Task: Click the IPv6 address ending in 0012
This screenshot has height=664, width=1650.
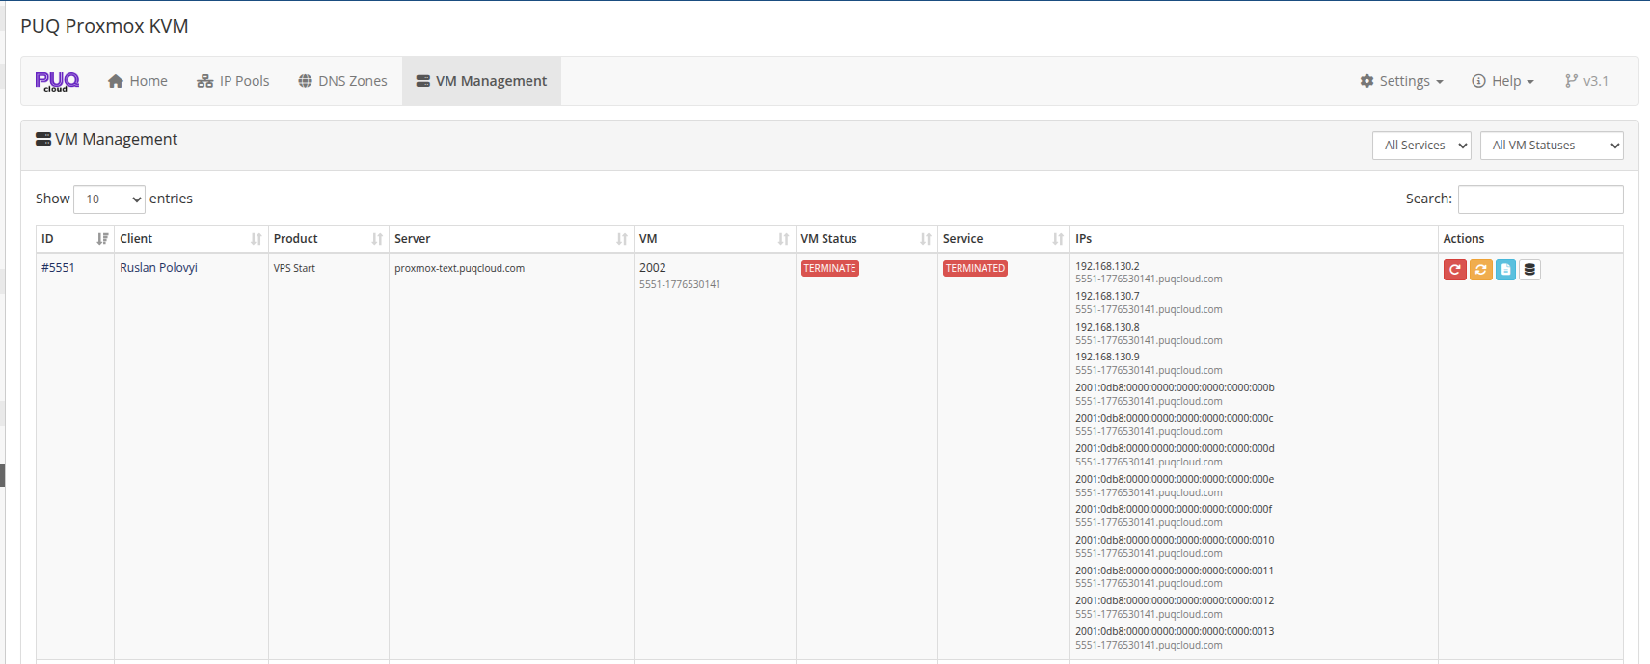Action: [x=1175, y=600]
